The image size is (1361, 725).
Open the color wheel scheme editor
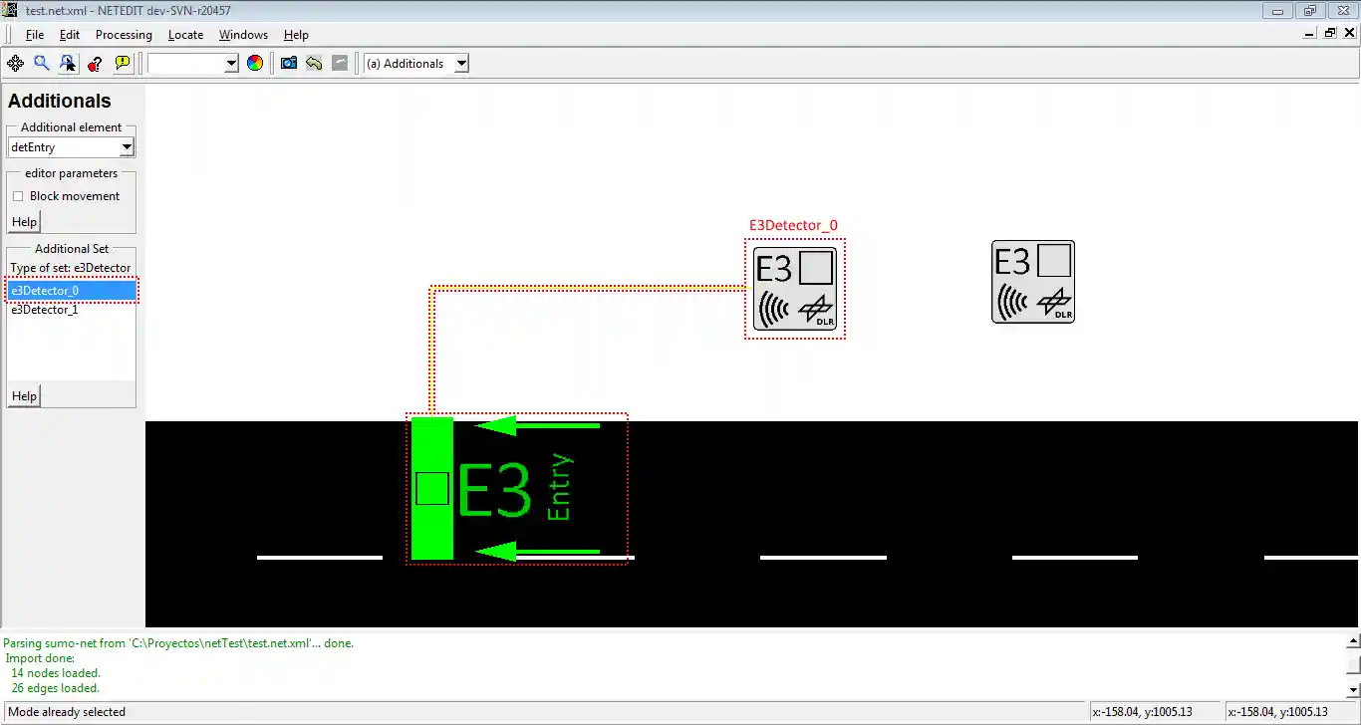(x=255, y=64)
